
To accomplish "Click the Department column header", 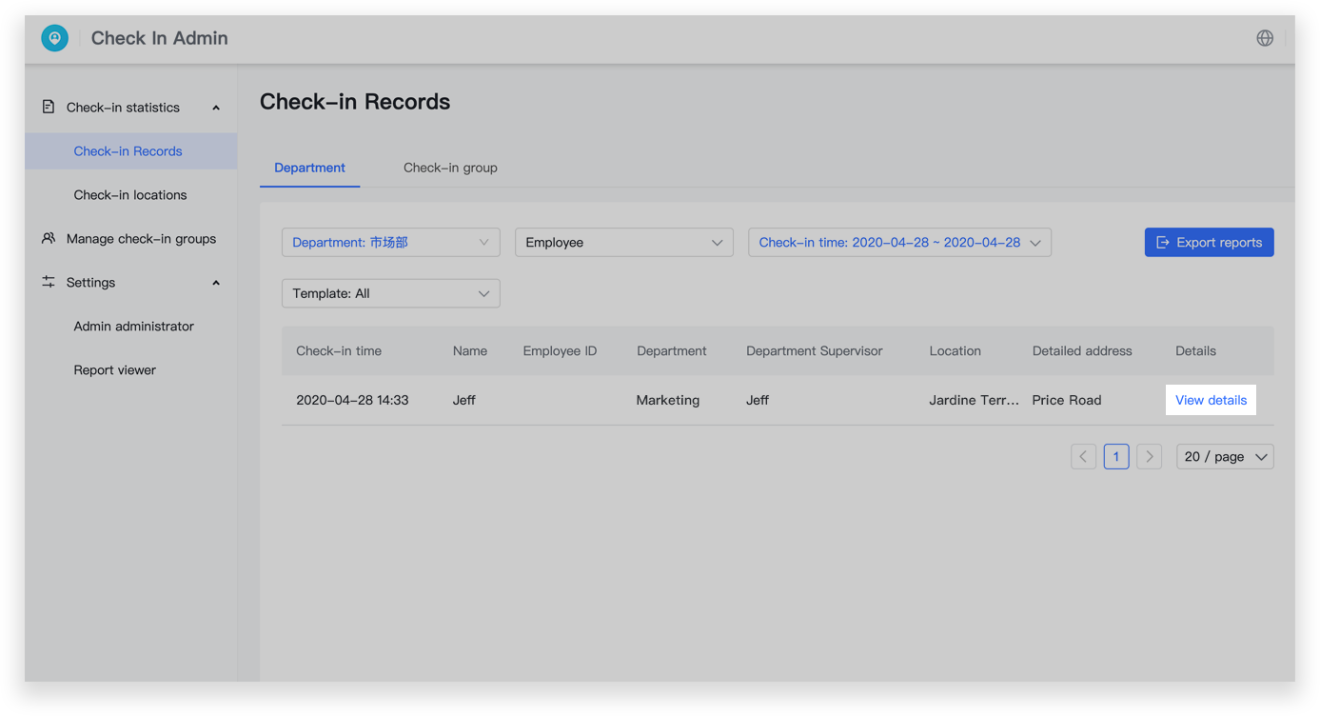I will tap(672, 351).
